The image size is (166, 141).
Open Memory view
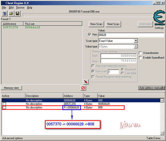coord(11,88)
